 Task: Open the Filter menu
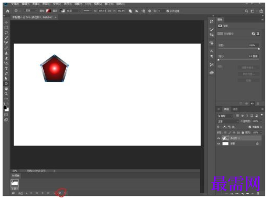pos(78,4)
